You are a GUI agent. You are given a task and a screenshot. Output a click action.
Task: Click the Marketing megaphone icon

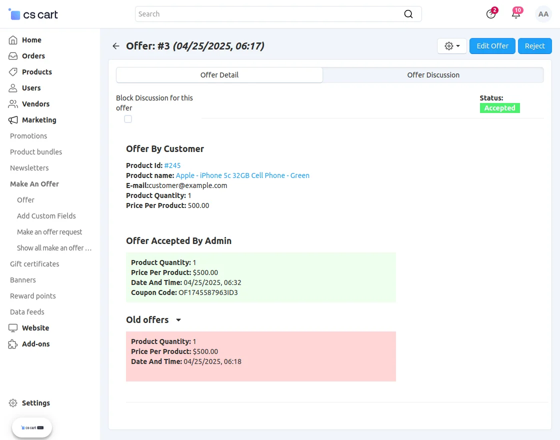tap(13, 120)
